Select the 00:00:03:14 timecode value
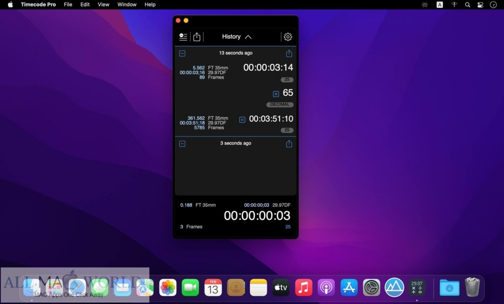This screenshot has width=504, height=304. 268,67
